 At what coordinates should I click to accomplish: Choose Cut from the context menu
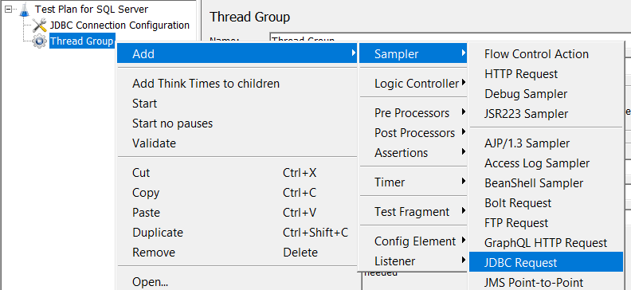click(x=237, y=173)
